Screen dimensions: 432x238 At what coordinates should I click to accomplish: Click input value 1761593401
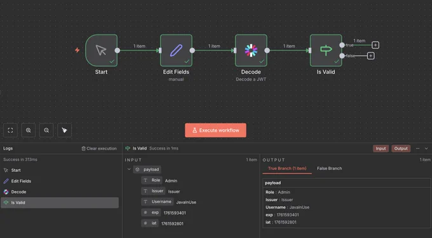175,213
